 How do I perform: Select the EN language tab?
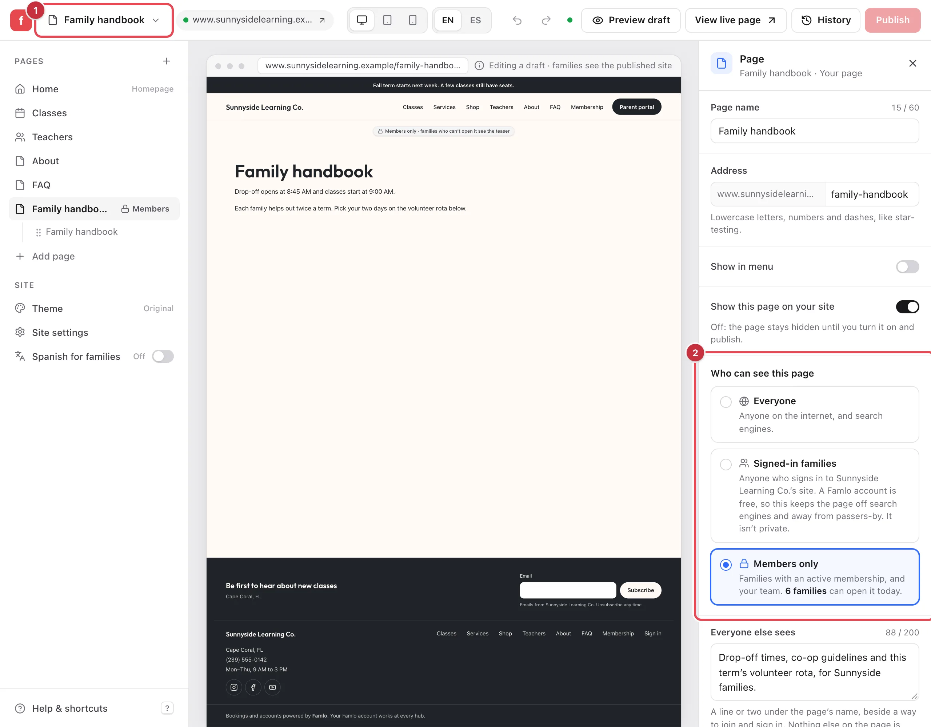click(448, 20)
